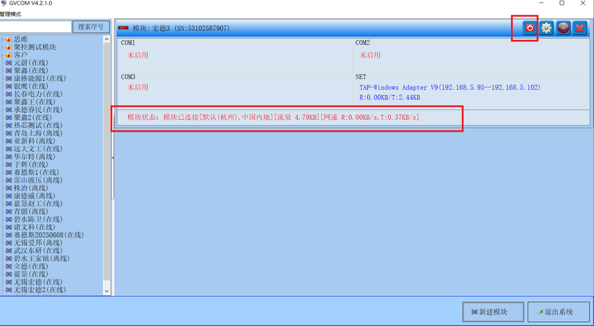Select module 赛恩斯1(在线)
Viewport: 594px width, 326px height.
pyautogui.click(x=37, y=172)
